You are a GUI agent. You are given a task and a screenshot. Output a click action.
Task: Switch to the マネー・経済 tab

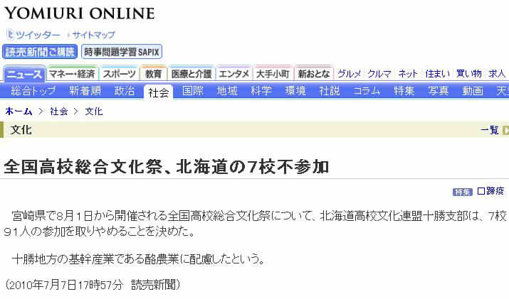(72, 74)
